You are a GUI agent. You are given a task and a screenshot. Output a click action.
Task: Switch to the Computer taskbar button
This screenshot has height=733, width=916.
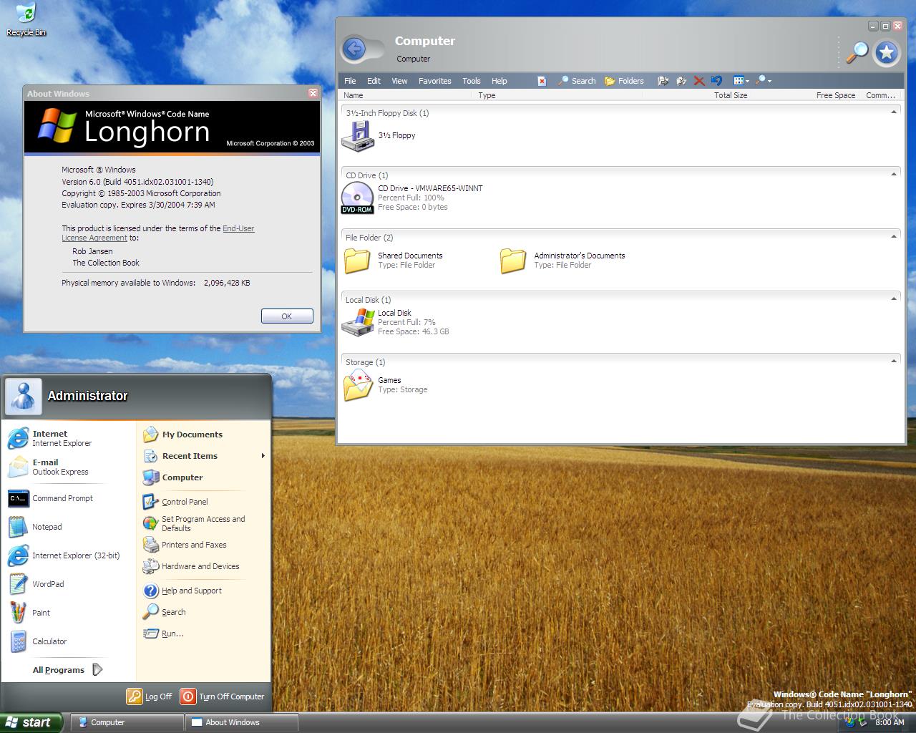point(127,722)
